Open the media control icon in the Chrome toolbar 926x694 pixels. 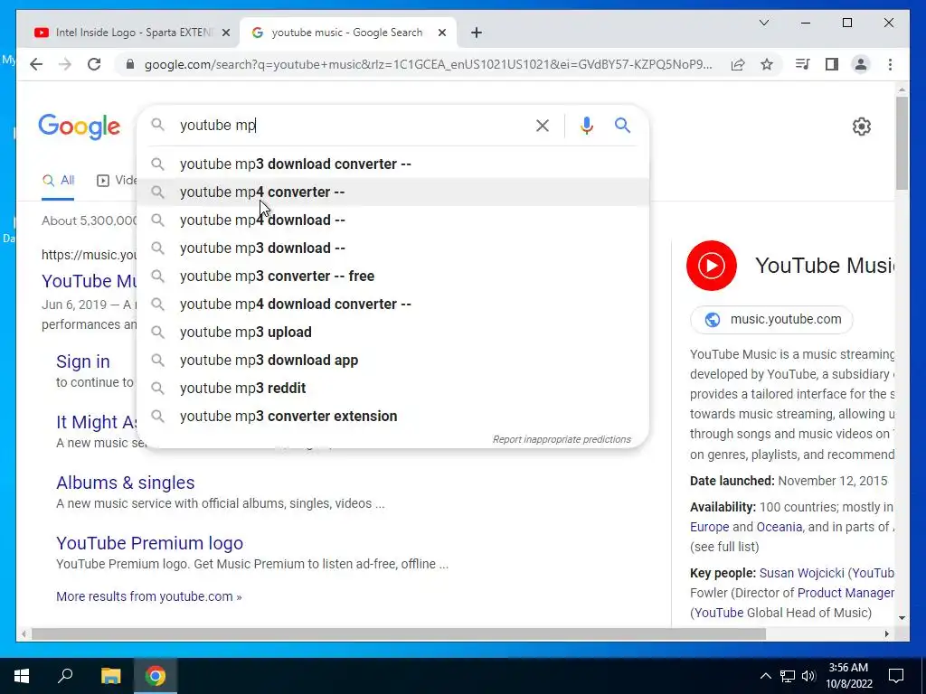point(803,64)
